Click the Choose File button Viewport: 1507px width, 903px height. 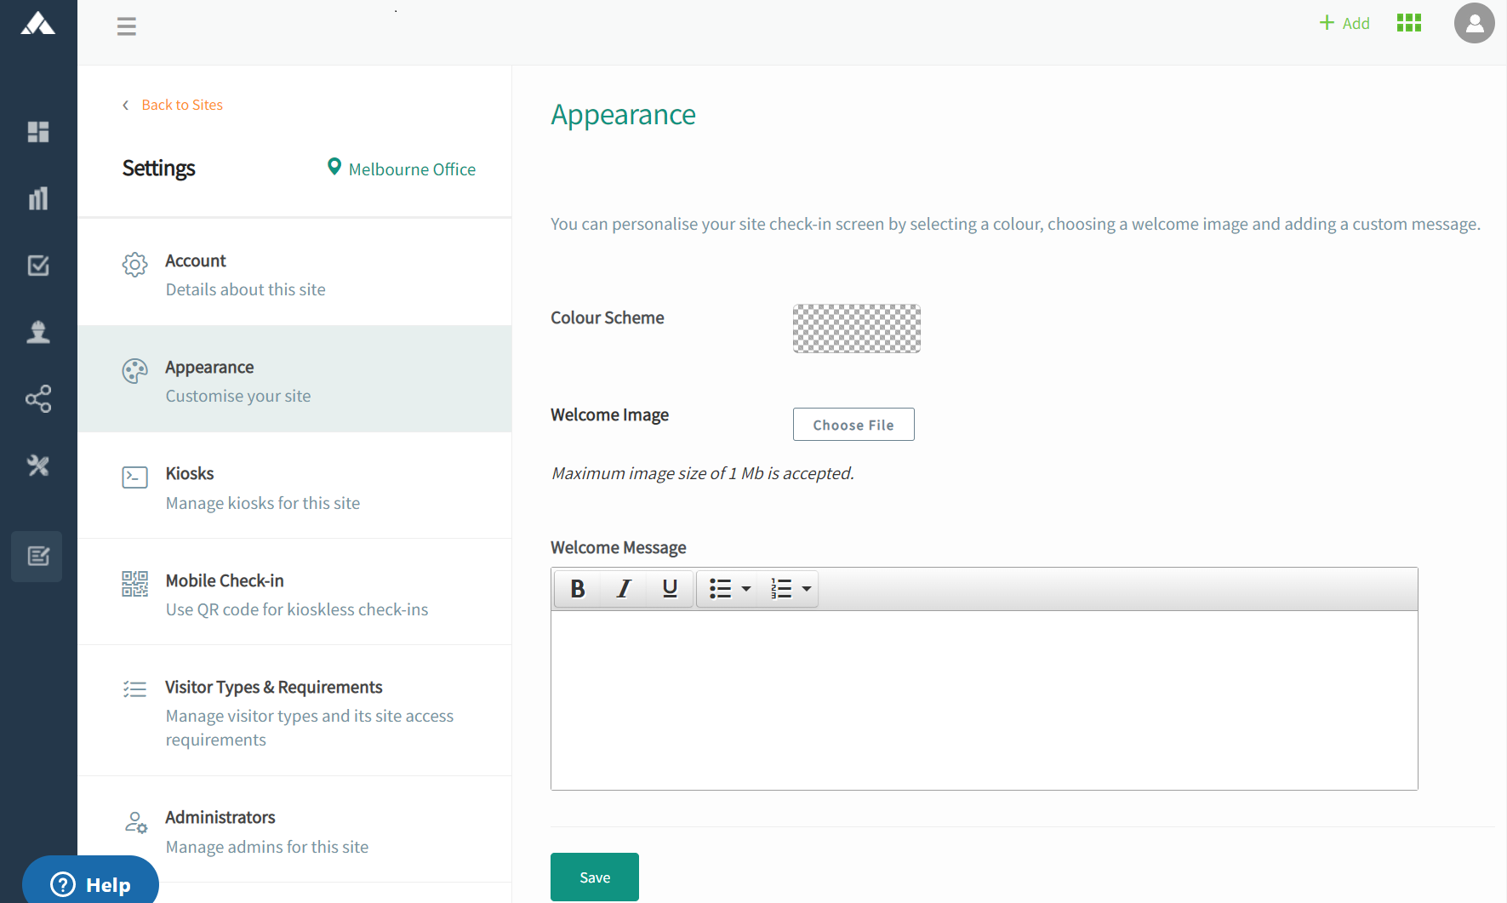[x=853, y=425]
